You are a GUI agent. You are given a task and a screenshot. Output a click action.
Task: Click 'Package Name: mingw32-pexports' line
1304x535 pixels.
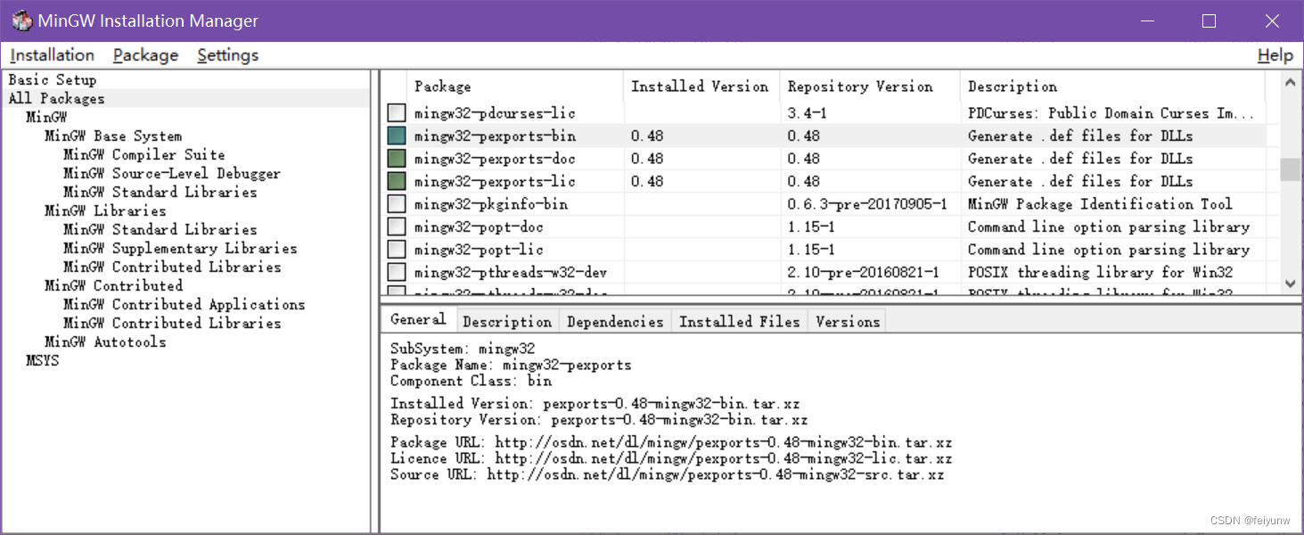tap(511, 365)
